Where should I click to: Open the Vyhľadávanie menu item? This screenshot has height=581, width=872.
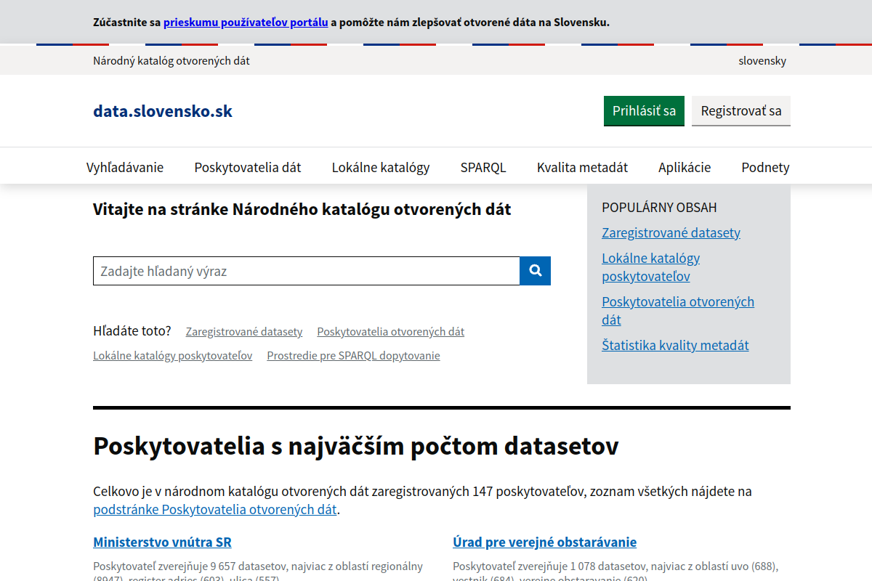(125, 167)
